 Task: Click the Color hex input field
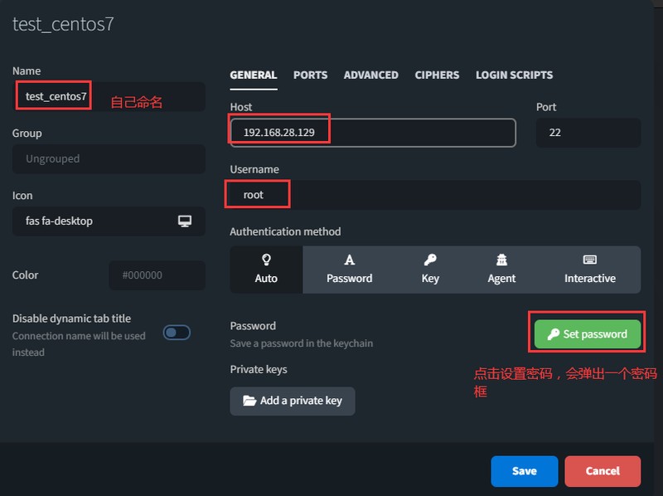coord(157,275)
